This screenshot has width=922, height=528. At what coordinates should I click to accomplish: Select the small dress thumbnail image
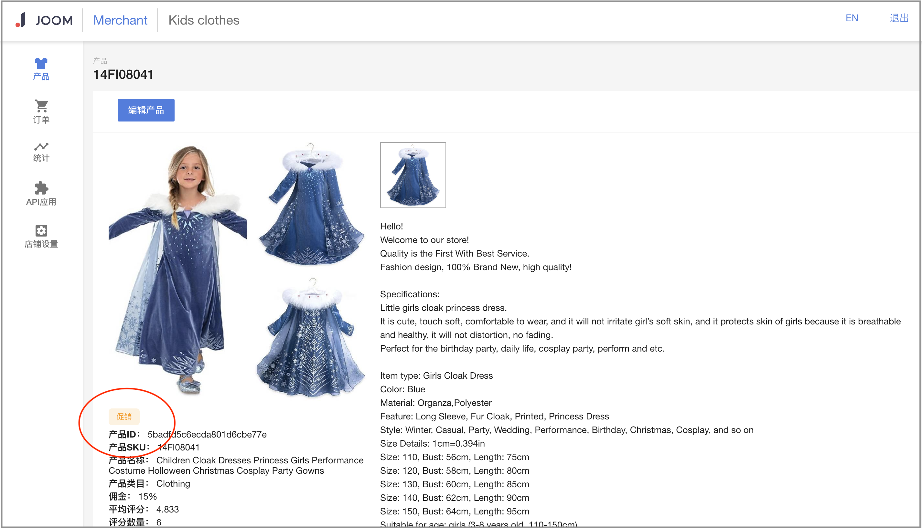[413, 175]
